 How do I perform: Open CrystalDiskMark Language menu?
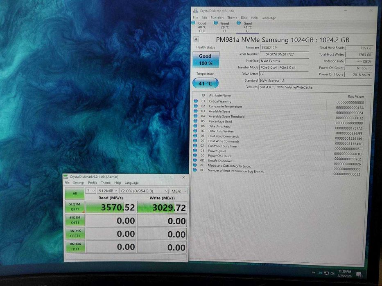pos(131,183)
